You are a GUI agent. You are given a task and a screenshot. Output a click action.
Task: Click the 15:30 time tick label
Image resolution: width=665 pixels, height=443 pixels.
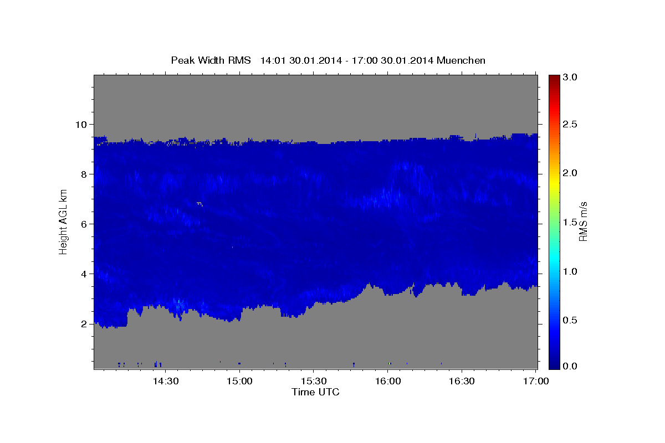pos(314,382)
